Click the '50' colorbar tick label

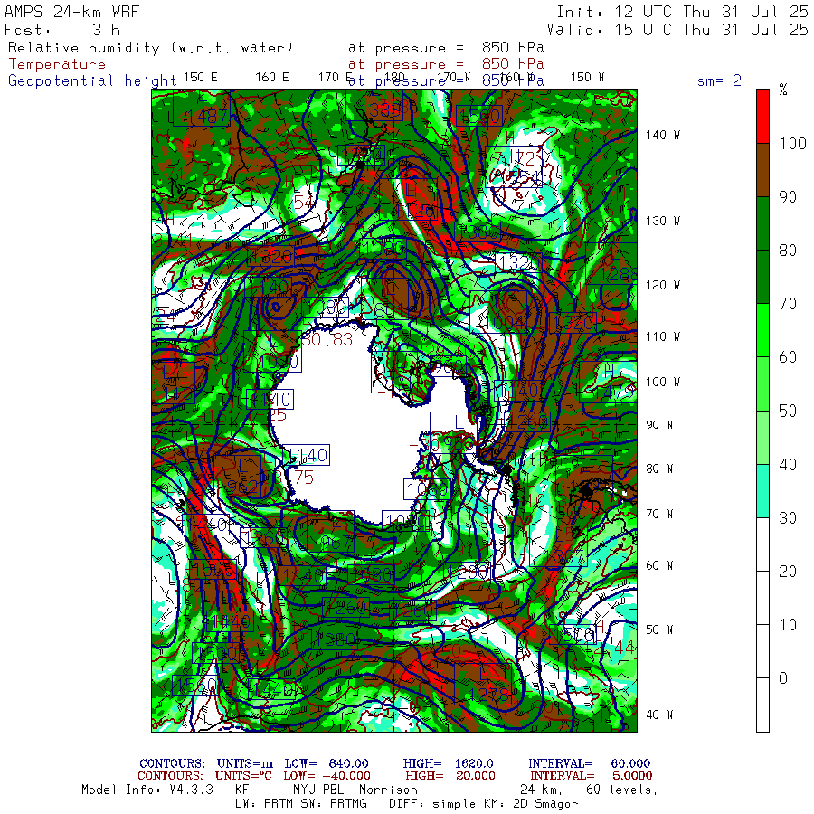click(788, 412)
